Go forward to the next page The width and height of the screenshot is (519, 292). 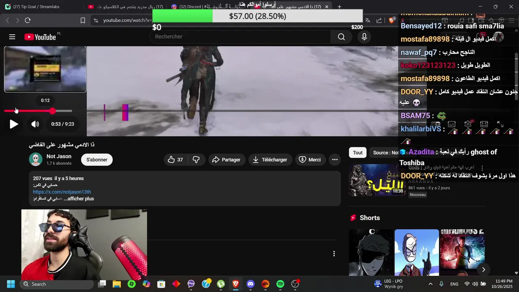tap(17, 20)
